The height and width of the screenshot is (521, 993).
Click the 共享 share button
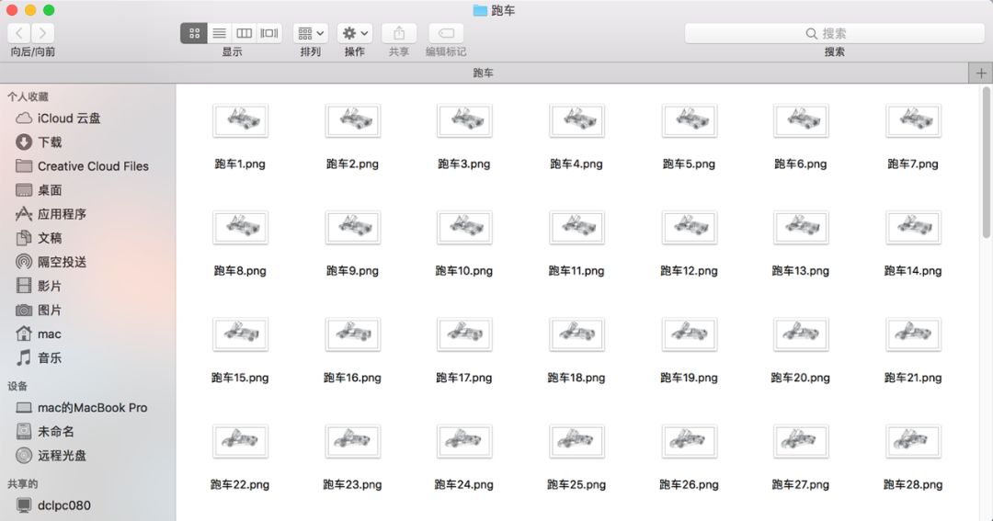399,33
